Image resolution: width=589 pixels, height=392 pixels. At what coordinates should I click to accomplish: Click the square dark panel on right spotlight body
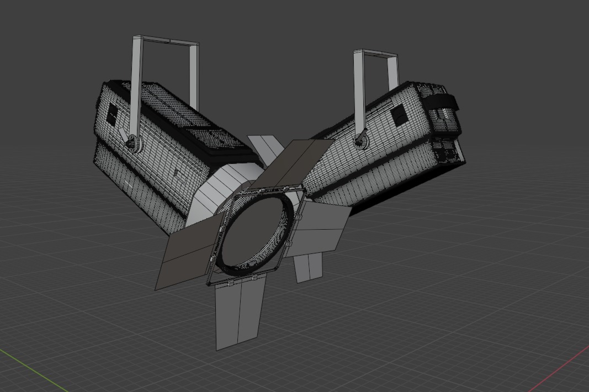coord(399,114)
